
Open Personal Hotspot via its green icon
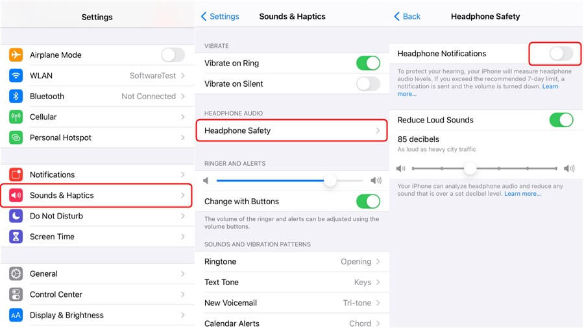16,137
